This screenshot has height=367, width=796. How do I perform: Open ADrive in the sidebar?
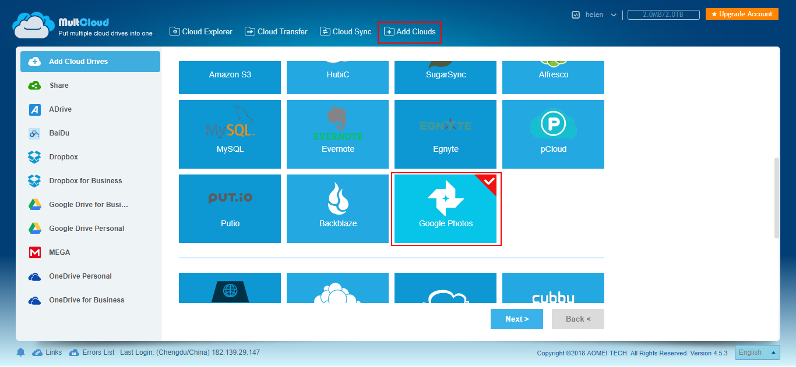point(90,109)
